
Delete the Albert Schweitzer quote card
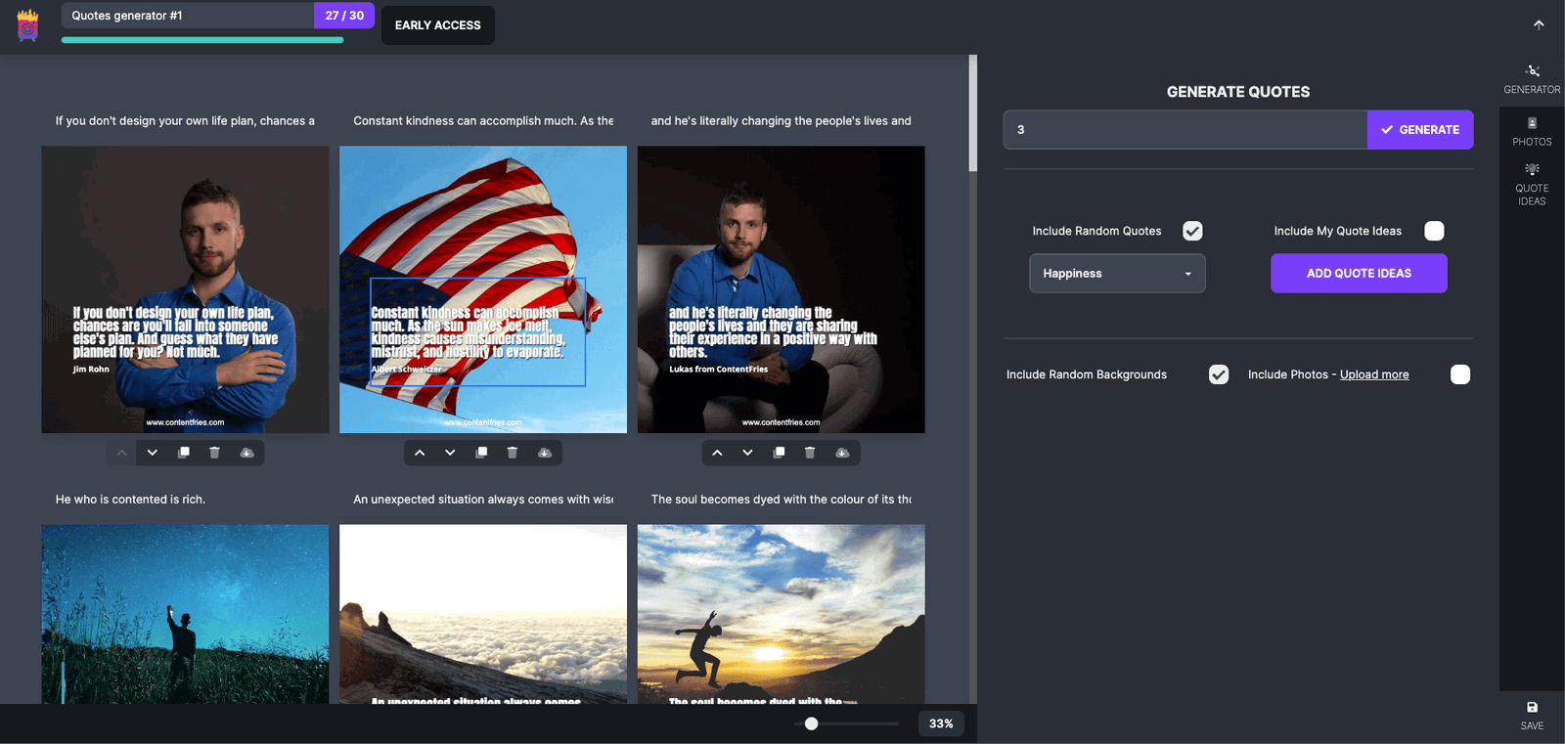(x=512, y=453)
